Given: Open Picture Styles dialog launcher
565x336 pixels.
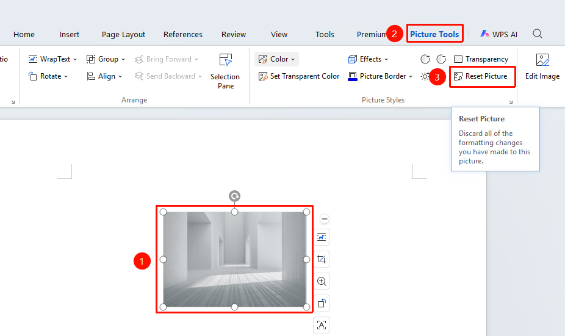Looking at the screenshot, I should point(511,102).
